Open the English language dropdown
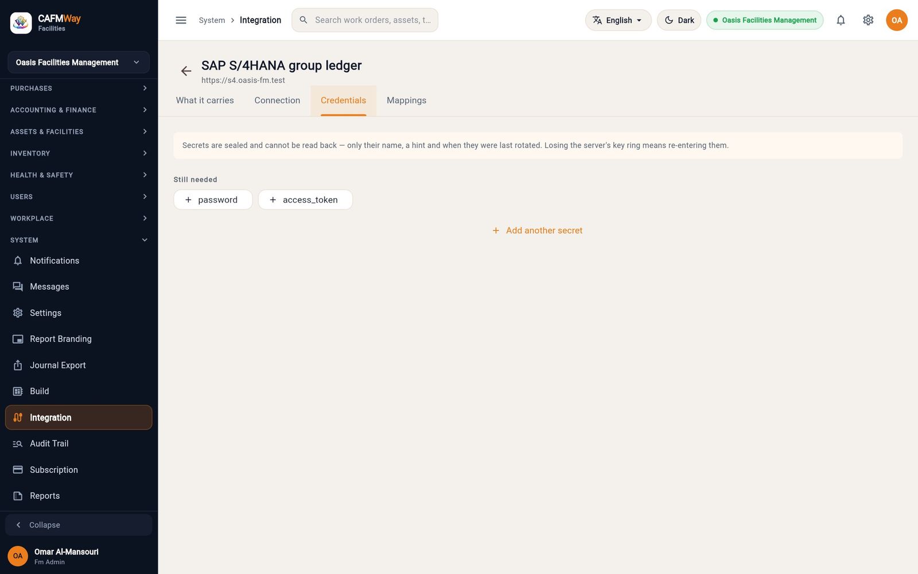 pos(618,20)
